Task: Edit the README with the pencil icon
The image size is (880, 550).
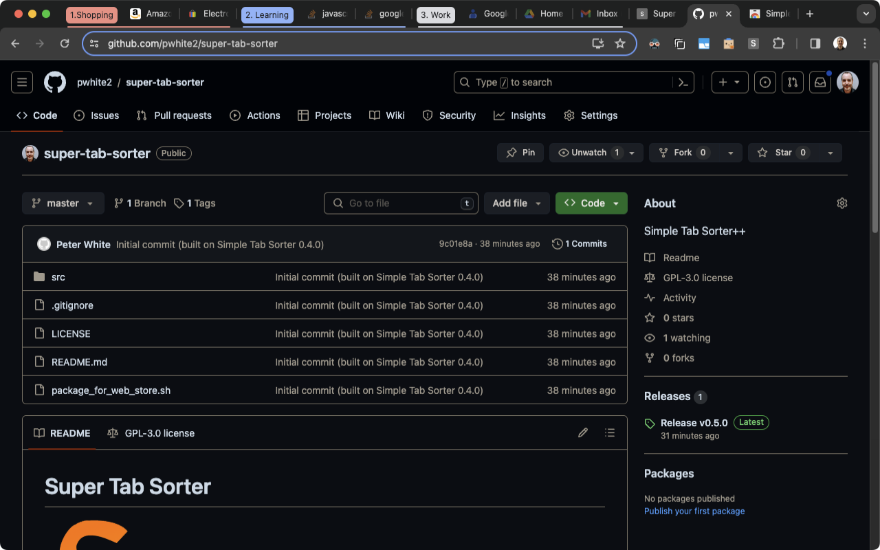Action: pyautogui.click(x=582, y=432)
